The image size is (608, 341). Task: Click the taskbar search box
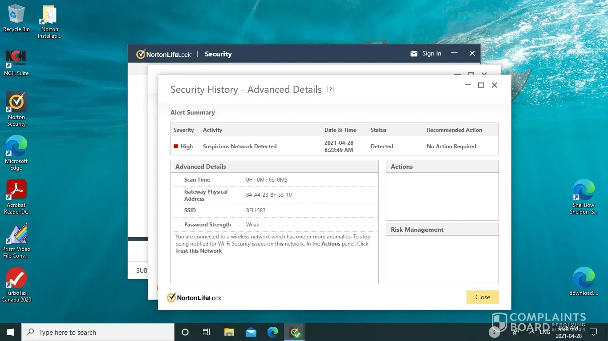pyautogui.click(x=98, y=332)
